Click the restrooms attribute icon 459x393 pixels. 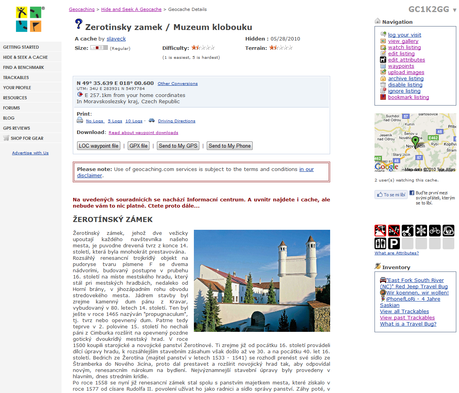[x=380, y=243]
